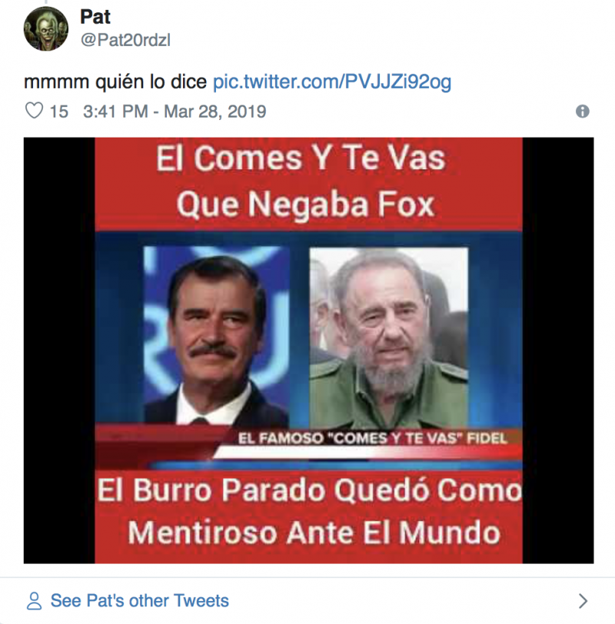Click the black bar on the image's left edge

pos(59,350)
